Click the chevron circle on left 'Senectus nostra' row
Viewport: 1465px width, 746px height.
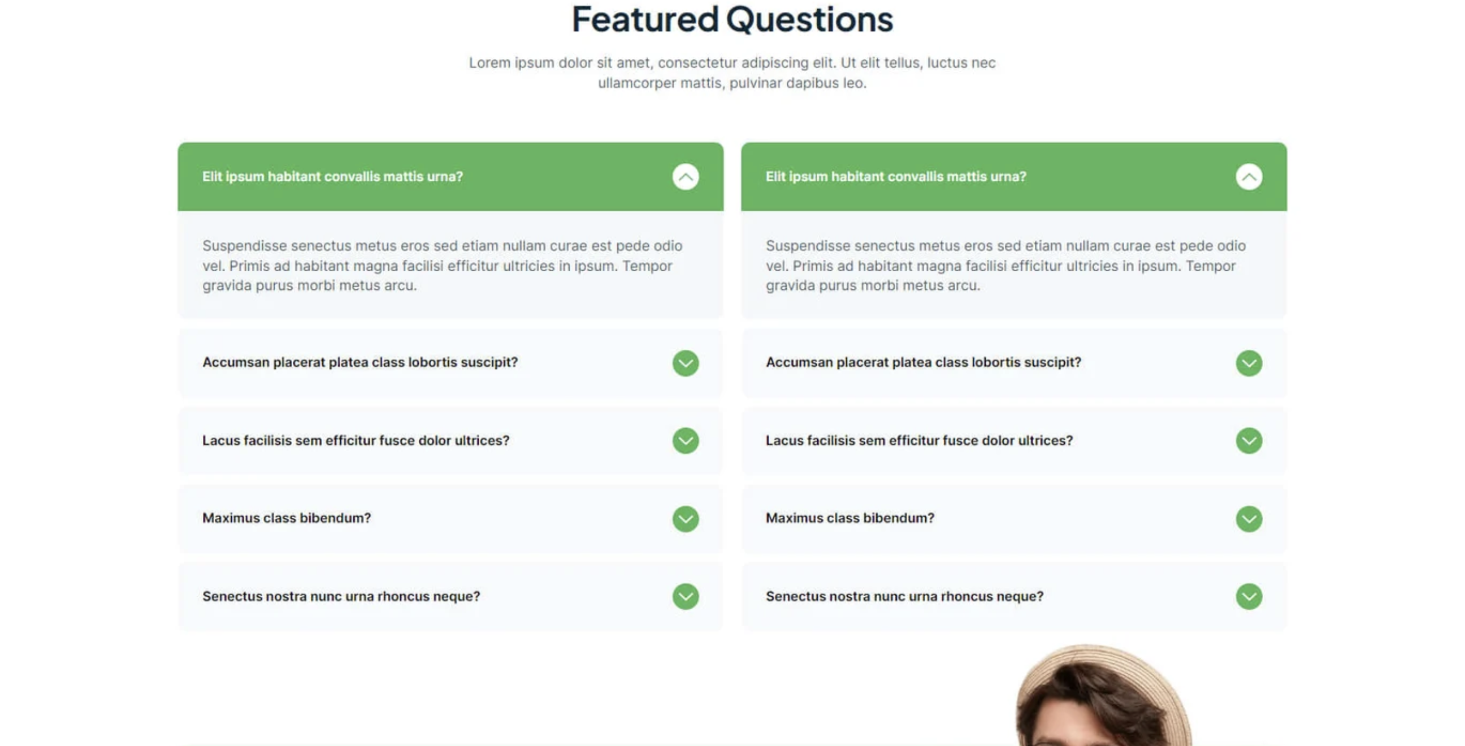pos(685,596)
